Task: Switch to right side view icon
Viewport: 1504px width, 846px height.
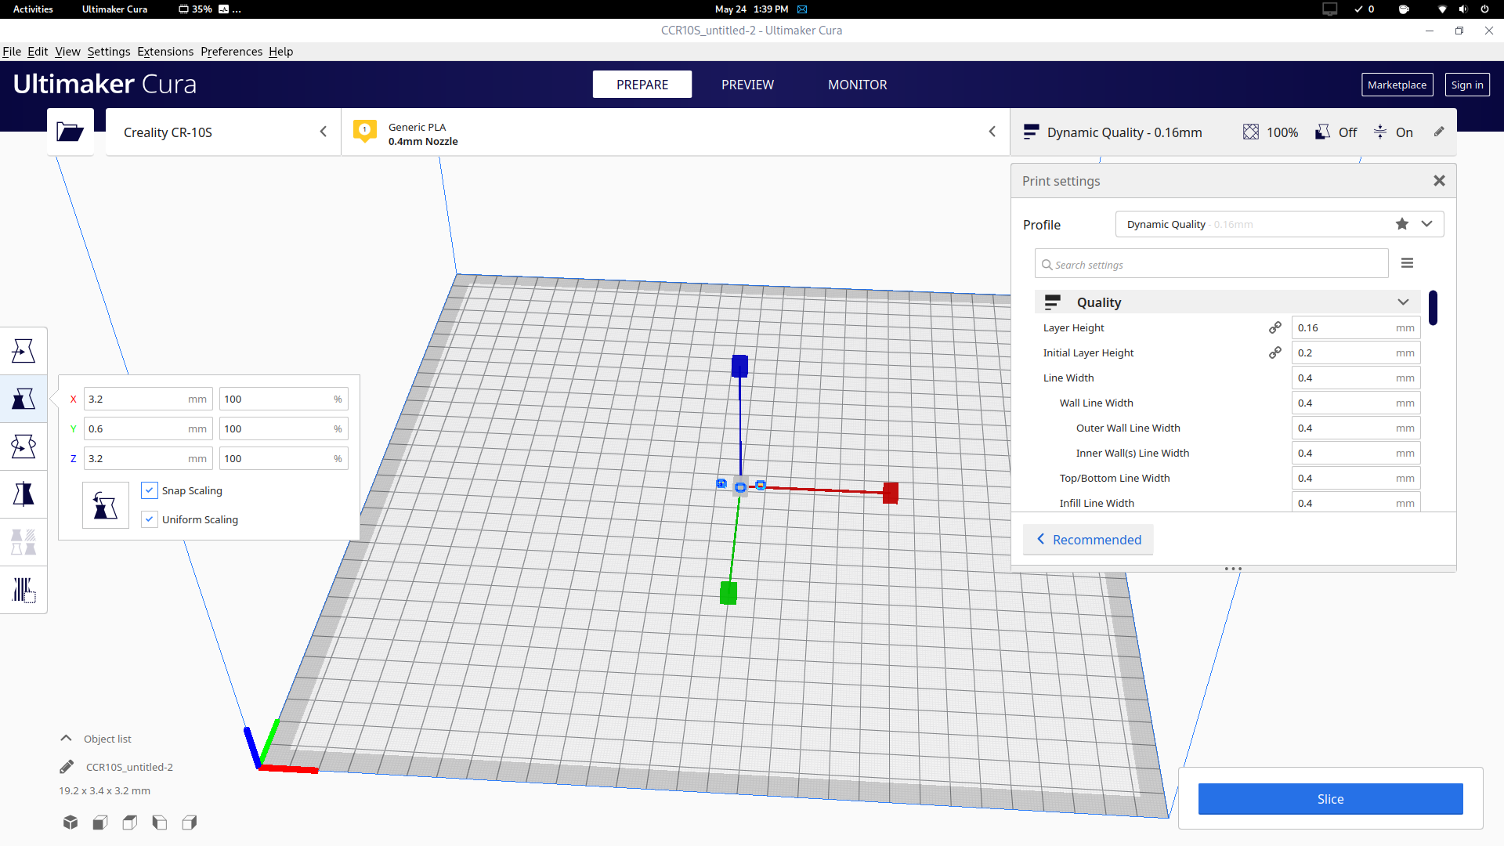Action: click(x=190, y=822)
